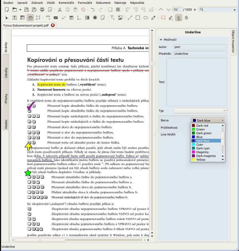
Task: Open the Zobrazit menu
Action: [37, 3]
